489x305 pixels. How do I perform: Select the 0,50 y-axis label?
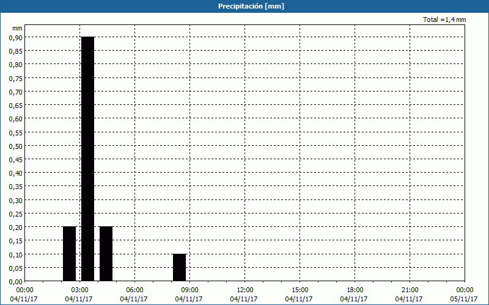(x=16, y=146)
